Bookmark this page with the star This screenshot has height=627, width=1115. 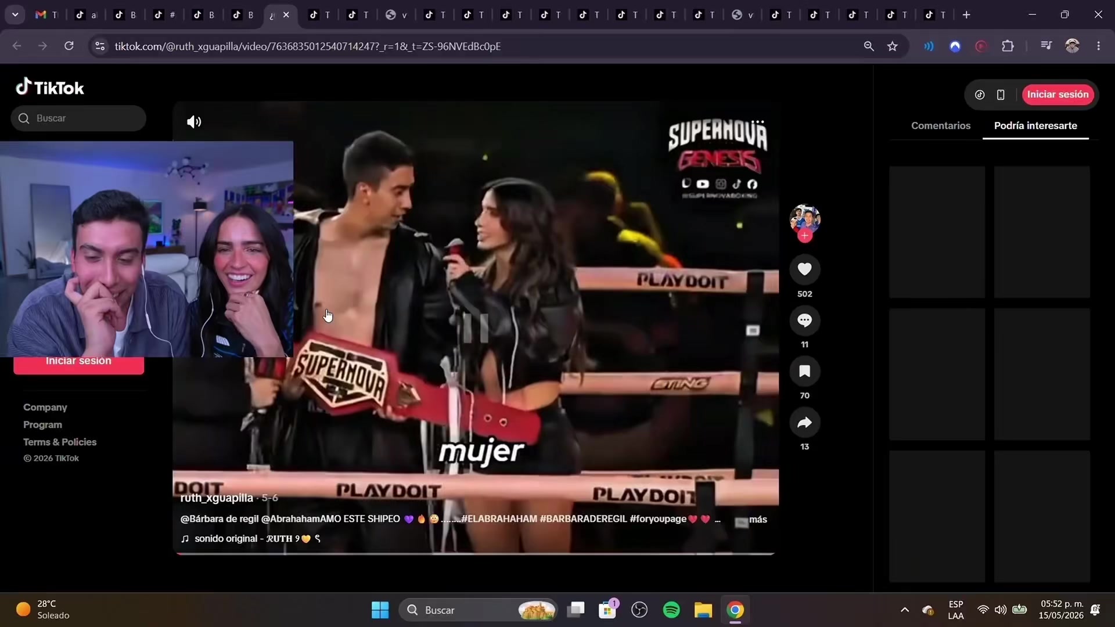tap(893, 46)
